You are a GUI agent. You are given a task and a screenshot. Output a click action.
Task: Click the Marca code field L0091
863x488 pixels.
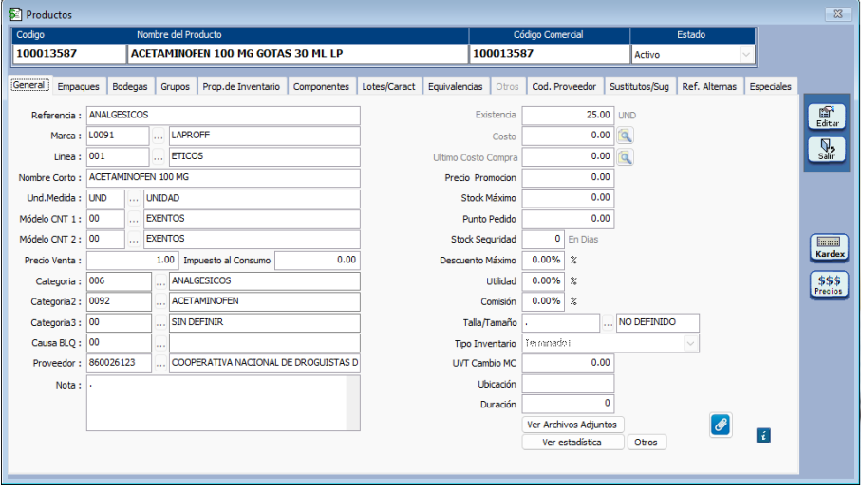[x=118, y=136]
